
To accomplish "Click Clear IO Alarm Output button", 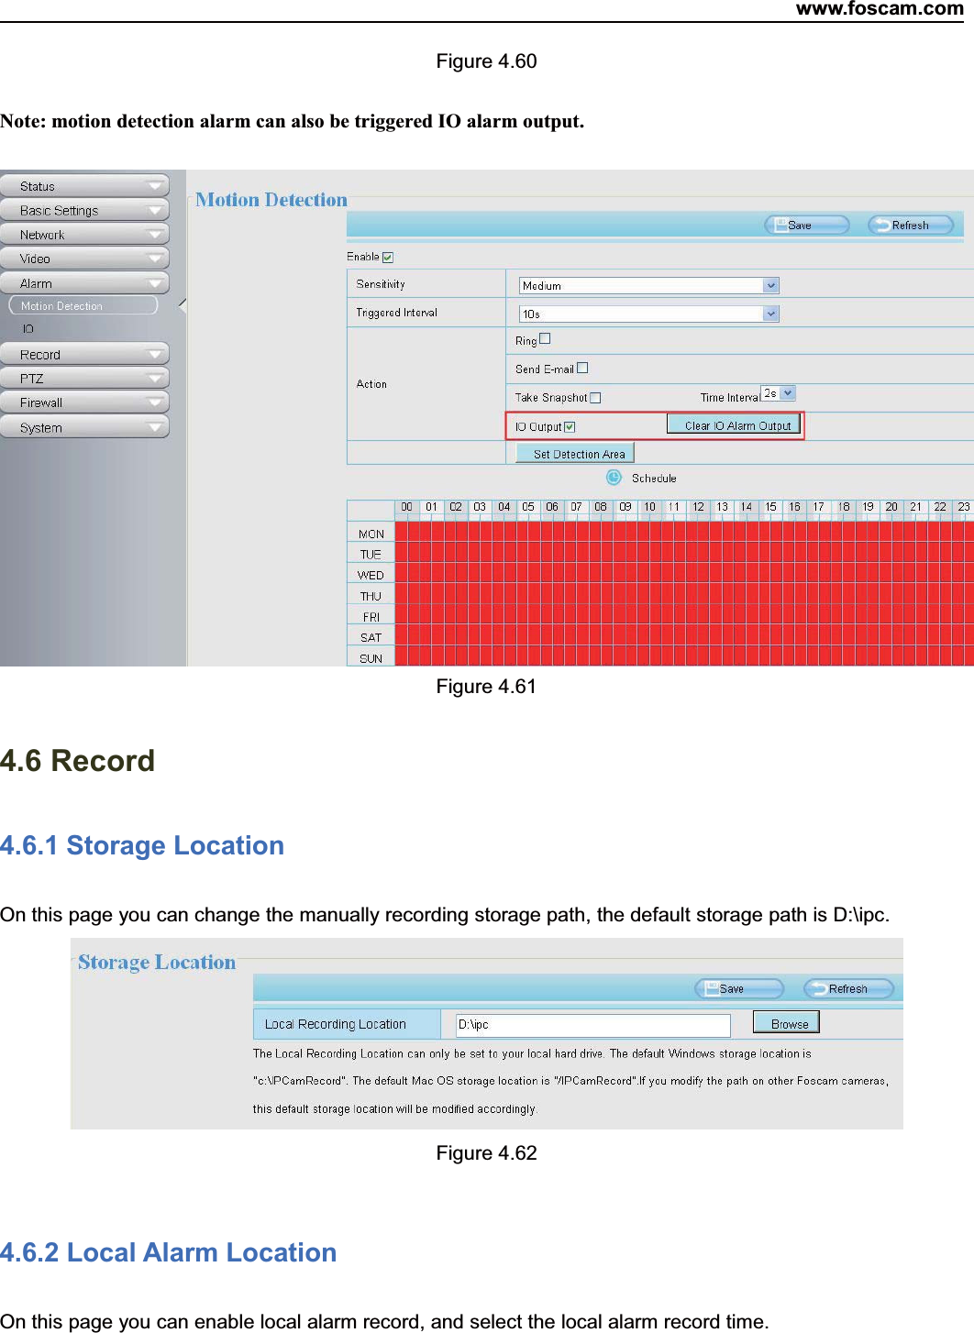I will click(734, 425).
